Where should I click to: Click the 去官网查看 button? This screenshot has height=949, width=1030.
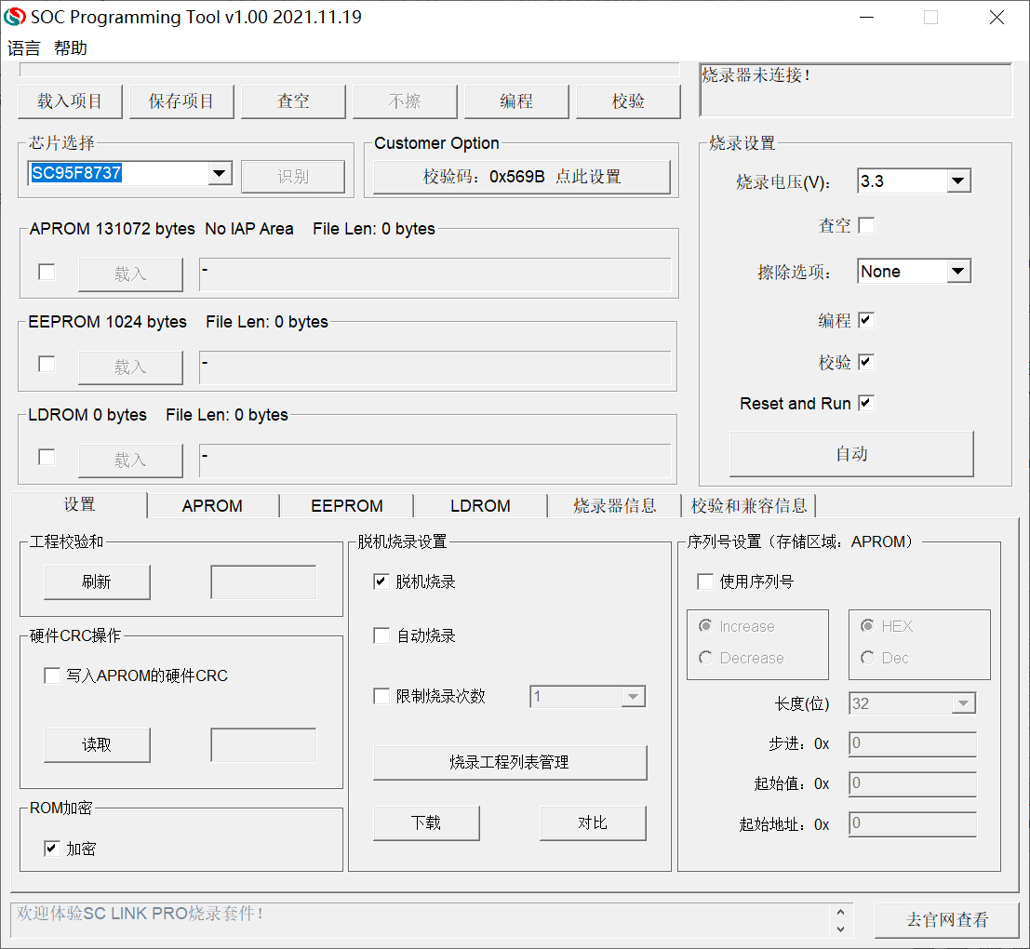coord(946,919)
